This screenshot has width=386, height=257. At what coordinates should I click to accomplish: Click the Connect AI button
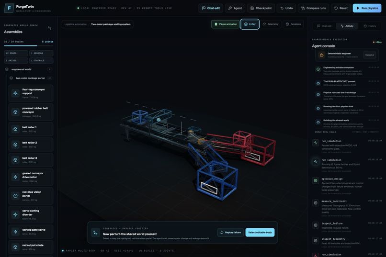click(x=370, y=55)
